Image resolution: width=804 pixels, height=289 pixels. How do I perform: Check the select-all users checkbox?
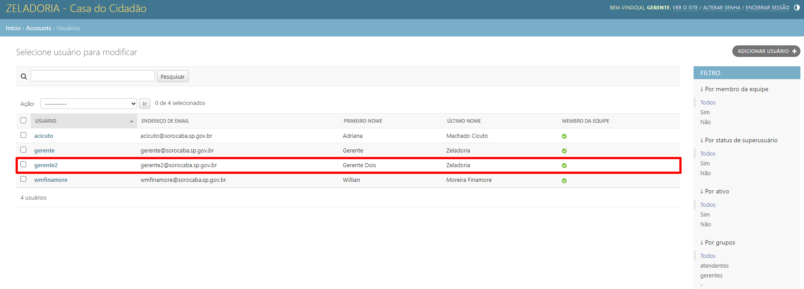point(24,120)
